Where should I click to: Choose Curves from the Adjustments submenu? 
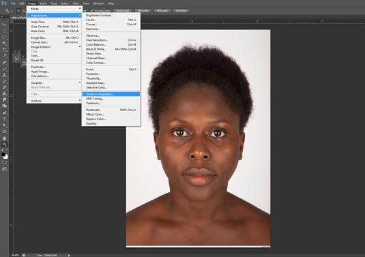(111, 24)
